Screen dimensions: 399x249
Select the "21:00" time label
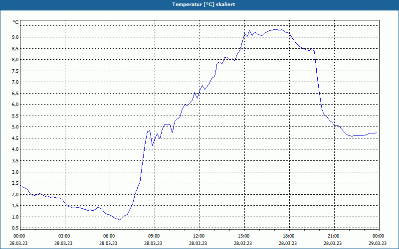point(333,236)
